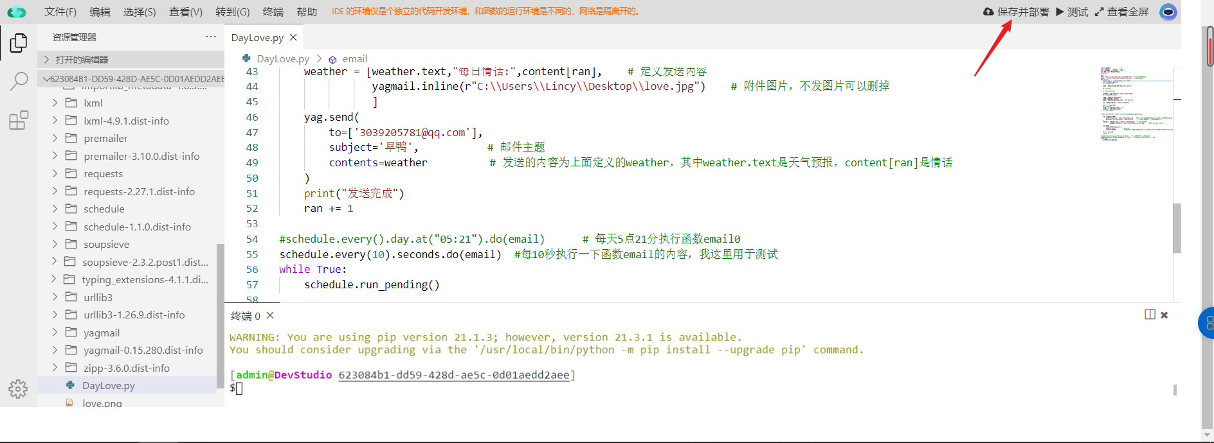Viewport: 1214px width, 443px height.
Task: Collapse the 623084B1-DD59 workspace root folder
Action: pos(131,78)
